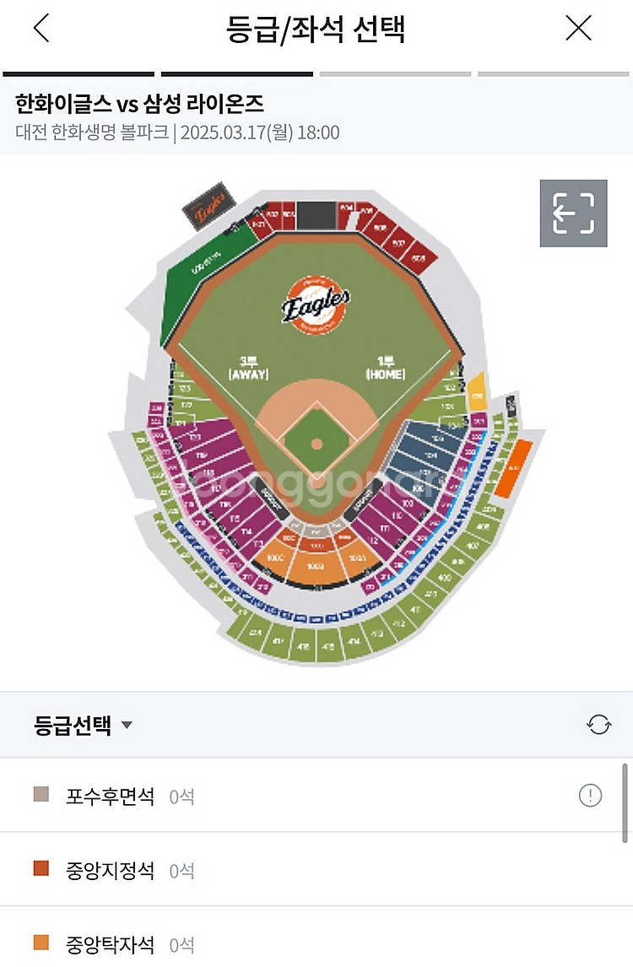Image resolution: width=633 pixels, height=967 pixels.
Task: Click the Eagles logo in center field
Action: tap(316, 305)
